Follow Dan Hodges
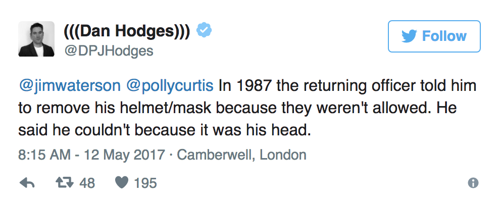The width and height of the screenshot is (499, 200). (434, 36)
